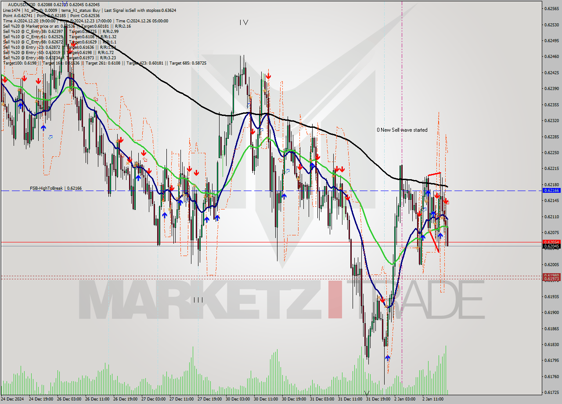The image size is (562, 404).
Task: Click the 'FSB-HighToBreak | 0.62166' label
Action: click(x=56, y=188)
